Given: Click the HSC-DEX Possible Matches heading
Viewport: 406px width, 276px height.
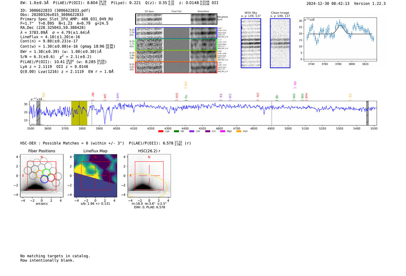Looking at the screenshot, I should coord(72,143).
